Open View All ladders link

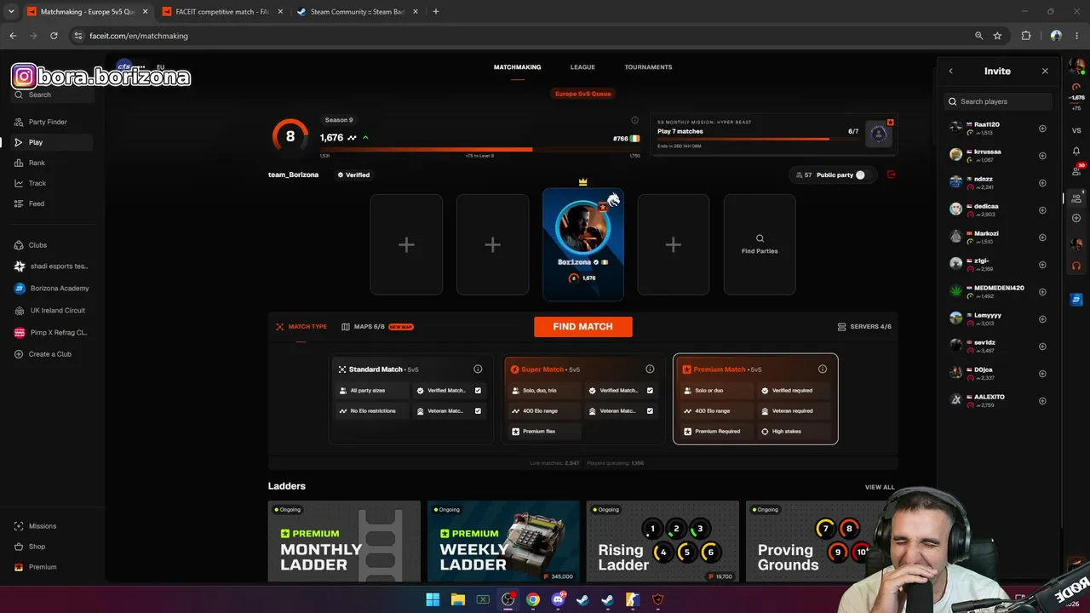click(x=880, y=488)
